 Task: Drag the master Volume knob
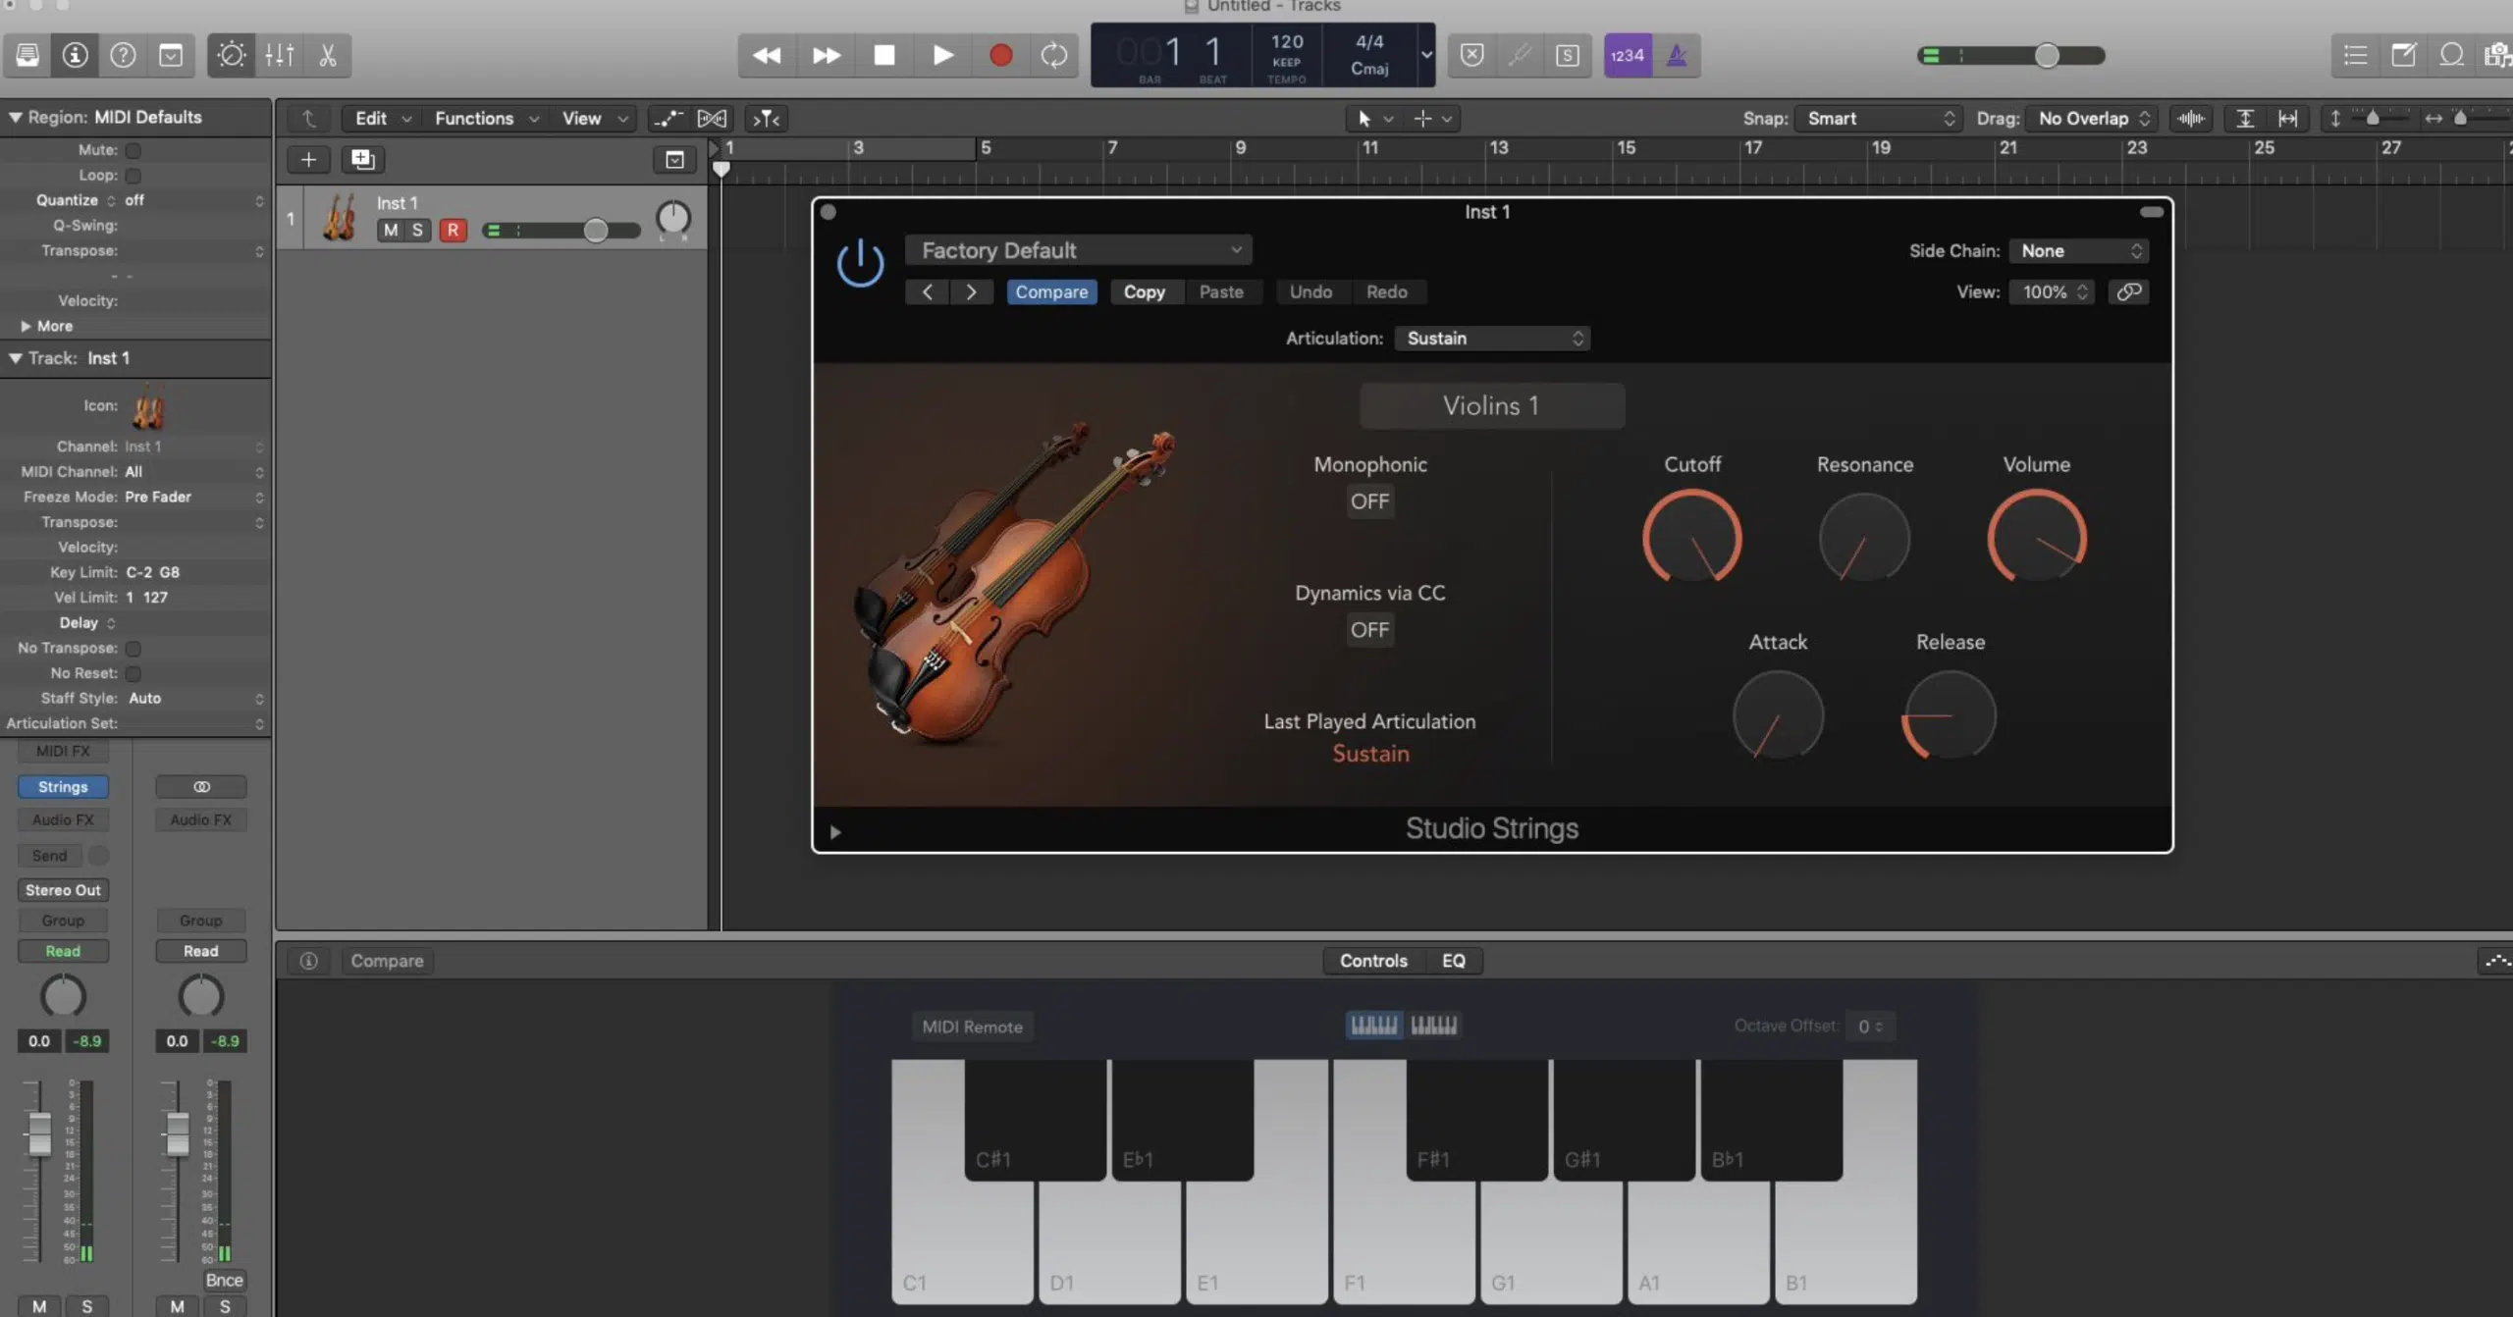pos(2036,533)
